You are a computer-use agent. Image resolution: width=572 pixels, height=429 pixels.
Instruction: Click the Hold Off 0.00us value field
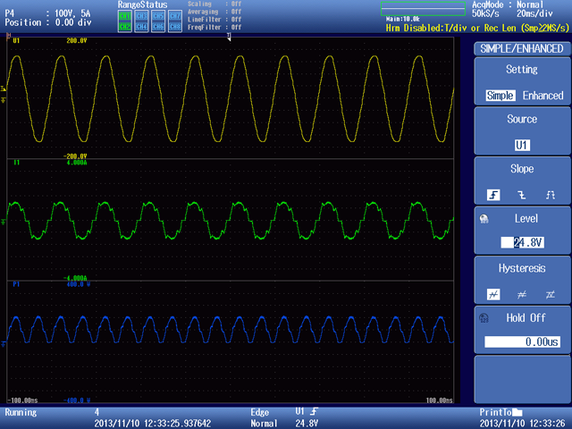522,341
